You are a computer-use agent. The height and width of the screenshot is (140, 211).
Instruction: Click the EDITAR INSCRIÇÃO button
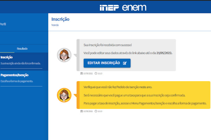pos(107,63)
